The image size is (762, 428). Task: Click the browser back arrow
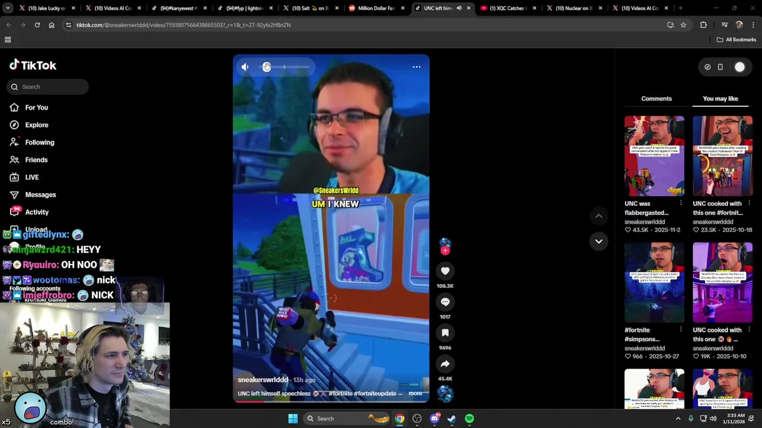[8, 25]
